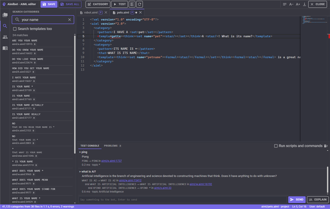
Task: Open the users panel icon in sidebar
Action: coord(5,37)
